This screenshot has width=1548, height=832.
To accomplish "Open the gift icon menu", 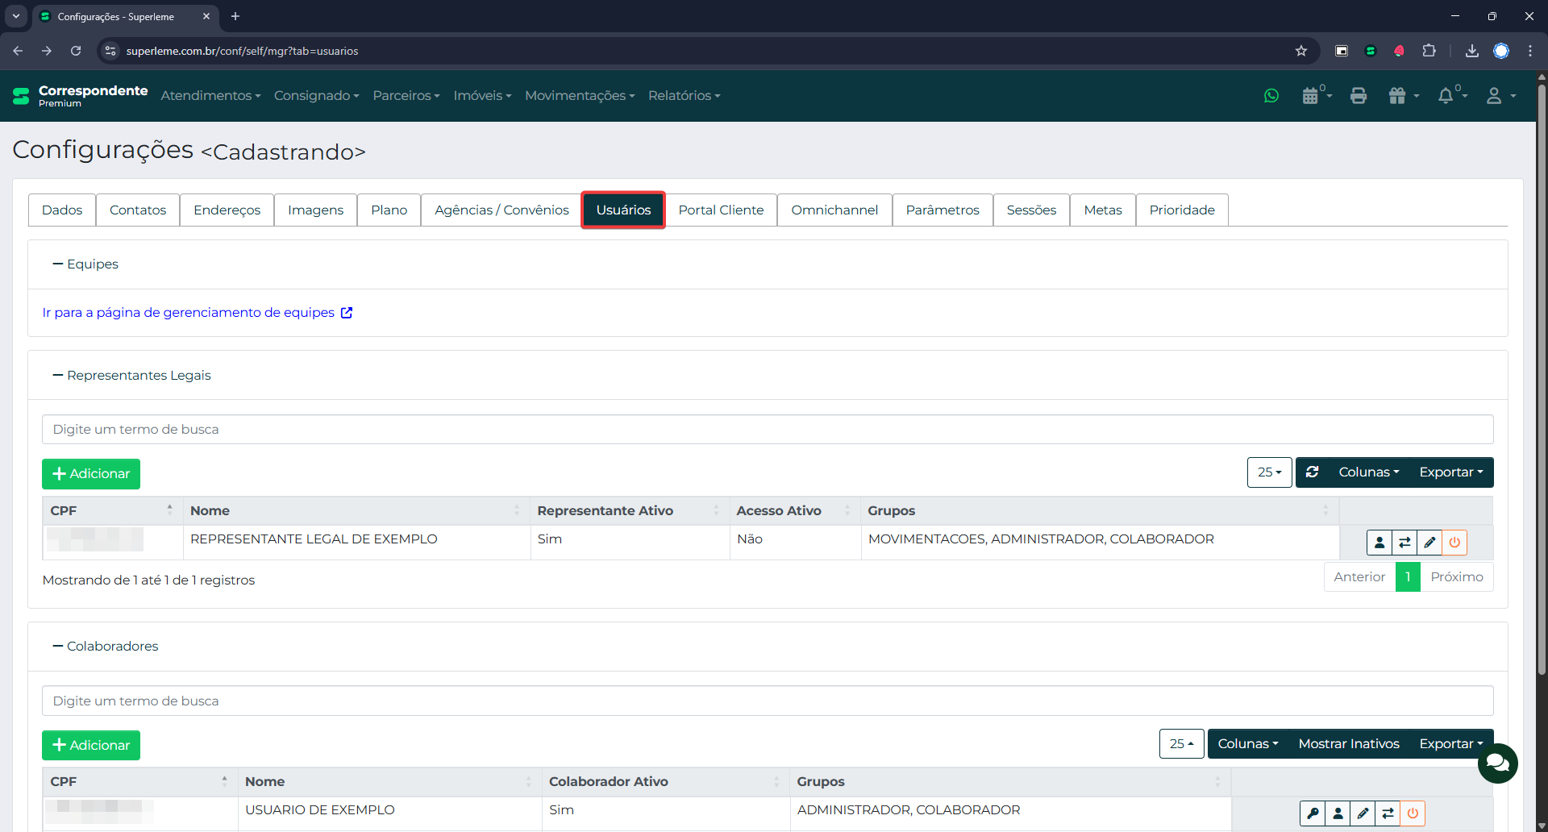I will coord(1403,96).
